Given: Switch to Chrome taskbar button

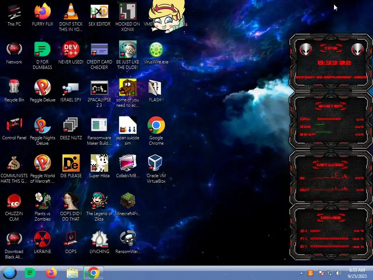Looking at the screenshot, I should 94,273.
